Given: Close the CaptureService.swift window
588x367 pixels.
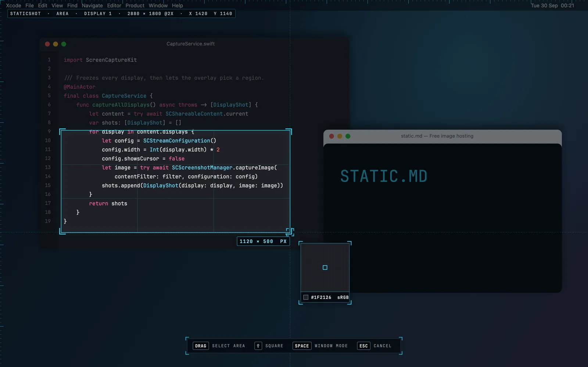Looking at the screenshot, I should 47,44.
